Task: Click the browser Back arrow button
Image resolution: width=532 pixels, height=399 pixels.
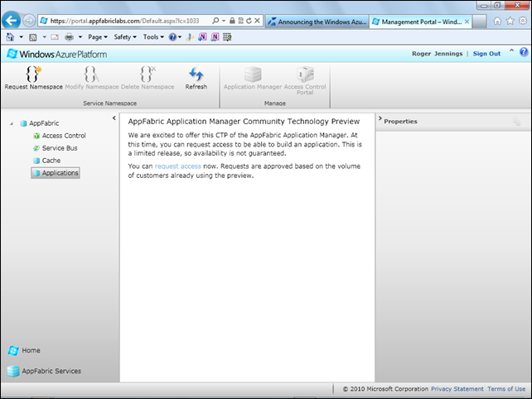Action: tap(12, 21)
